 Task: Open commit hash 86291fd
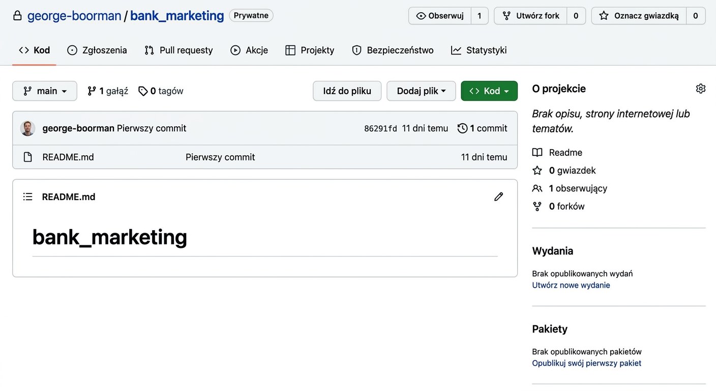(380, 129)
